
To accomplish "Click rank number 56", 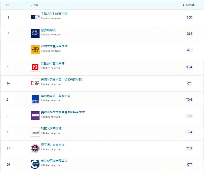I will tap(8, 164).
